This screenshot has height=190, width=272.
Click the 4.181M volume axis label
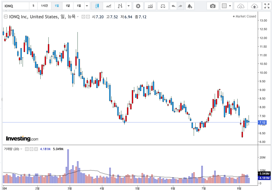pyautogui.click(x=264, y=178)
